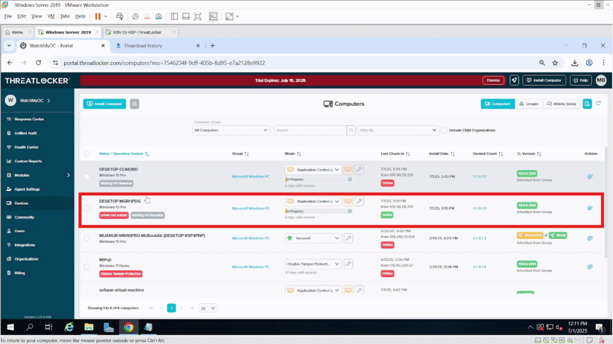Toggle select-all computers checkbox in header

coord(87,153)
